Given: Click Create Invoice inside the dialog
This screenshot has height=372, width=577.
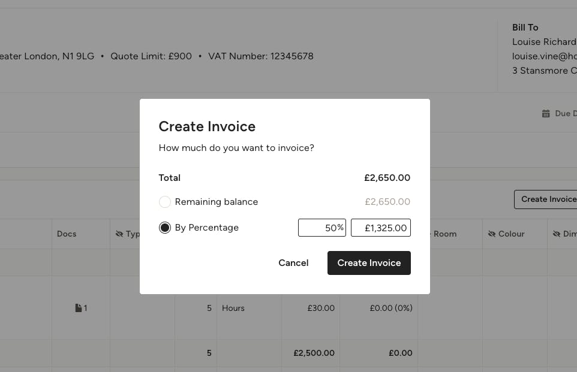Looking at the screenshot, I should (x=369, y=262).
